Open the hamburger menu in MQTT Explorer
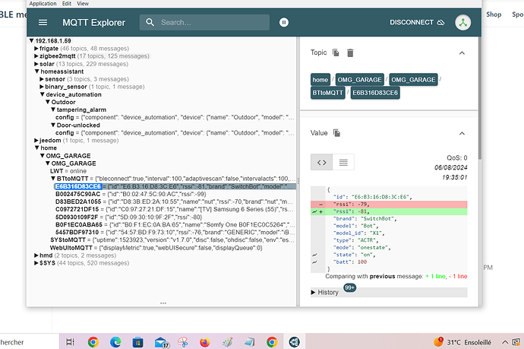This screenshot has width=524, height=349. [x=43, y=22]
